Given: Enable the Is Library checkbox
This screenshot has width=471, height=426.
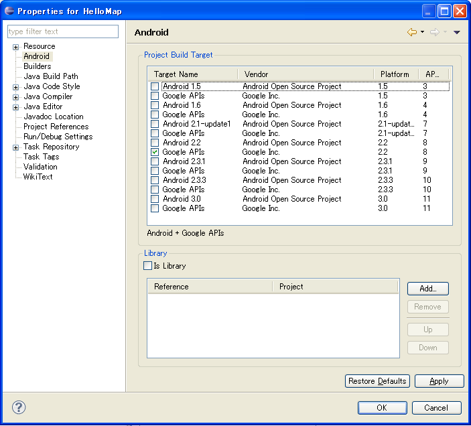Looking at the screenshot, I should point(147,266).
